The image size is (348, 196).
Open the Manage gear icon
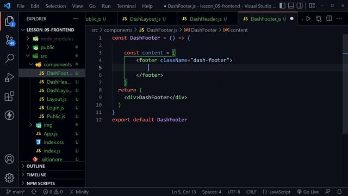(9, 178)
